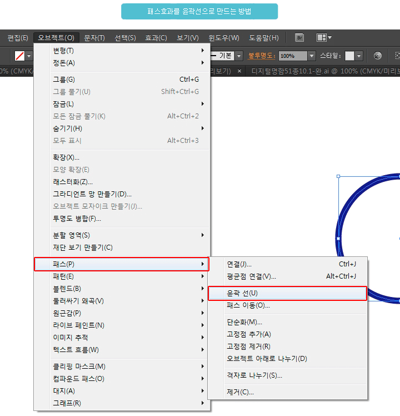400x416 pixels.
Task: Expand the 클리핑 마스크(M) submenu
Action: click(79, 367)
